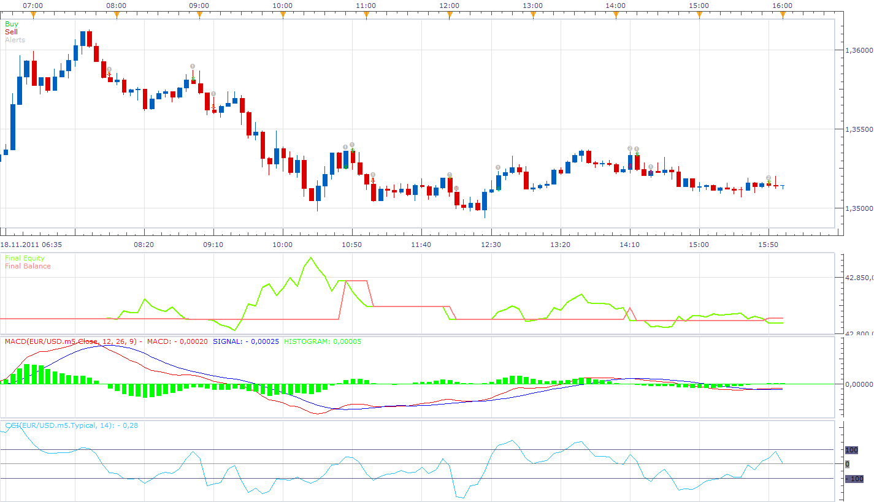The width and height of the screenshot is (874, 502).
Task: Pick the orange triangle below 16:00
Action: (783, 15)
